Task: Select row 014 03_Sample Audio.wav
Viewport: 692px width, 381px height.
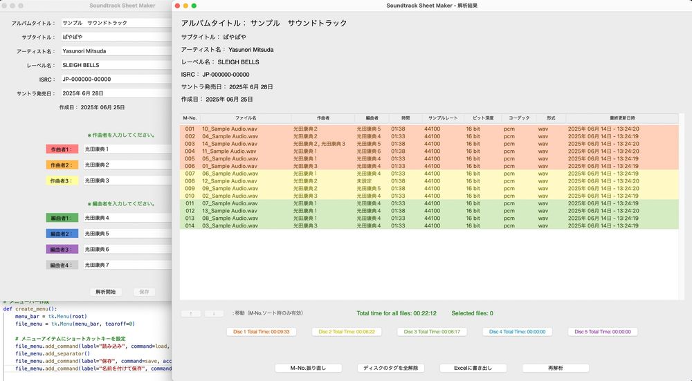Action: [x=429, y=225]
